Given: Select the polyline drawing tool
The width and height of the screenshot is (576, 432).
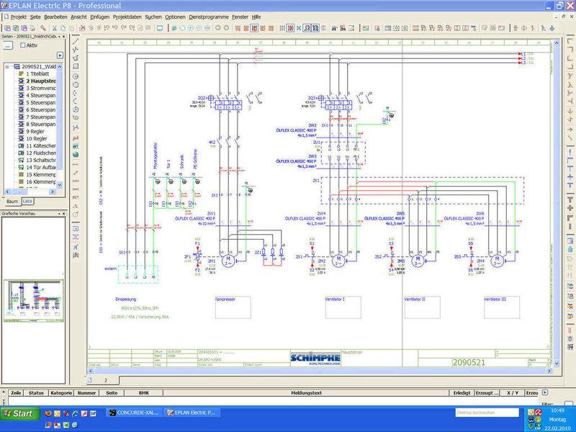Looking at the screenshot, I should [x=76, y=50].
